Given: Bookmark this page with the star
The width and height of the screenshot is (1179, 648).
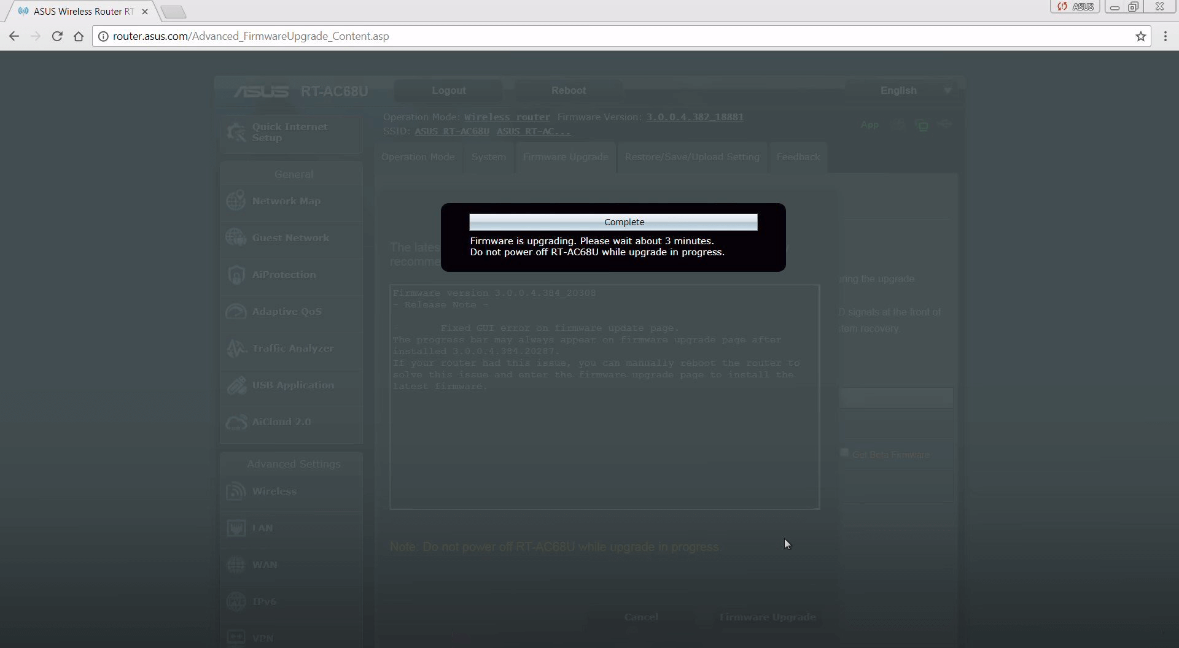Looking at the screenshot, I should [x=1141, y=36].
